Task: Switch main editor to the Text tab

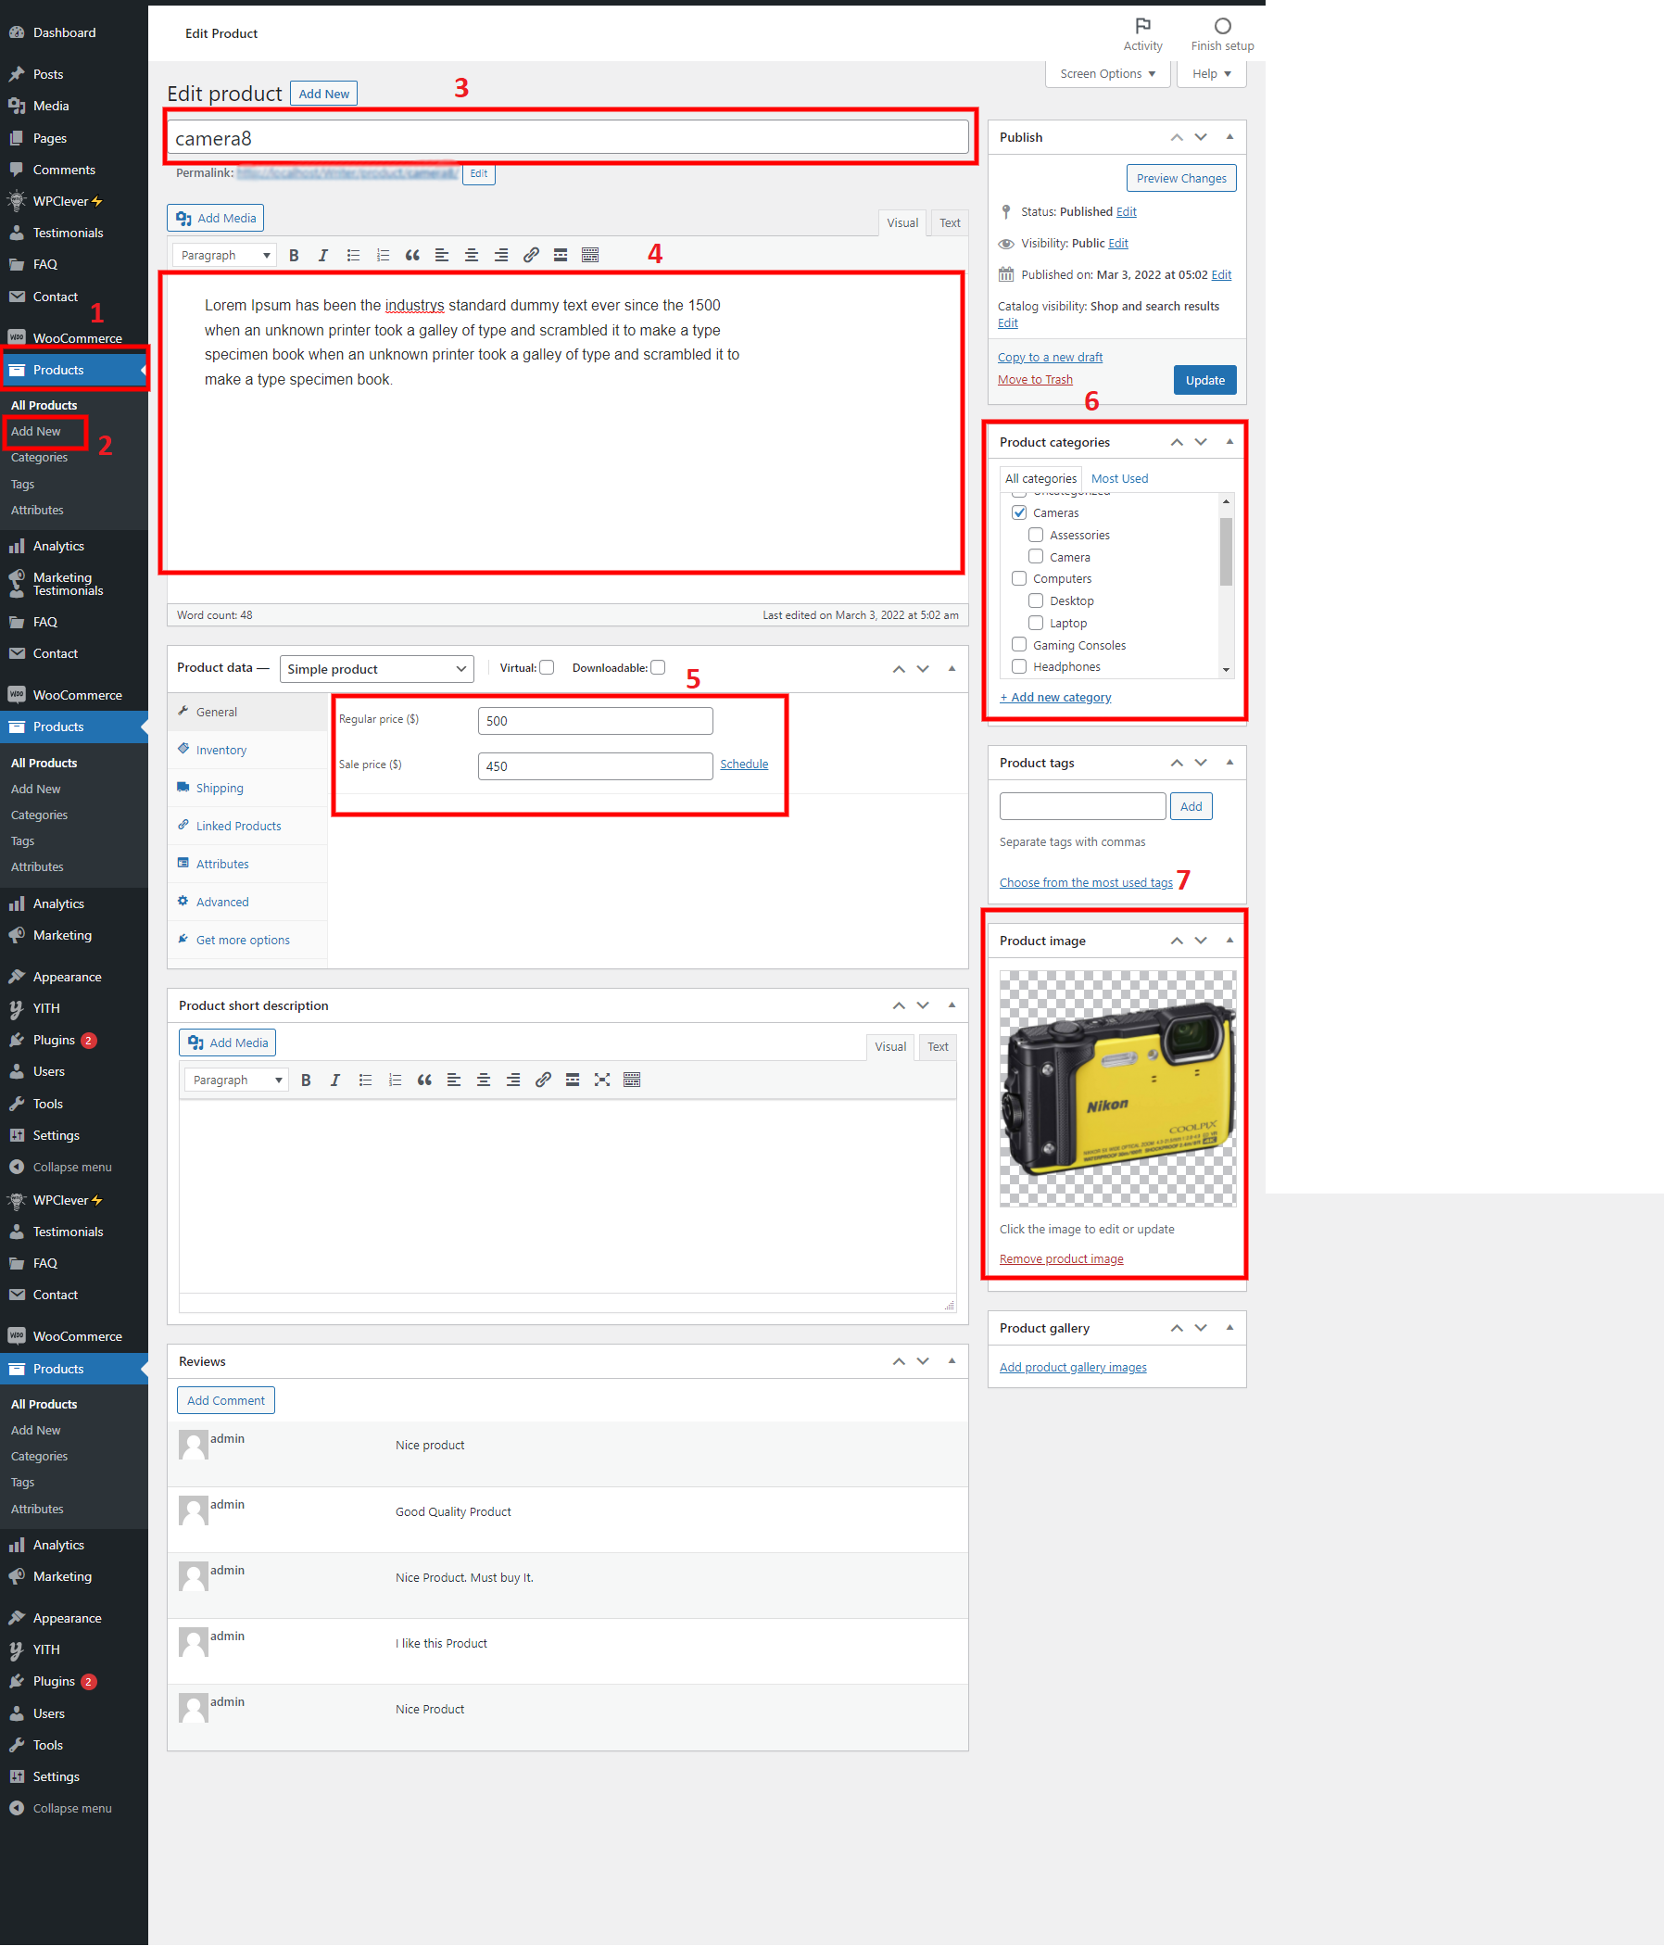Action: pos(950,223)
